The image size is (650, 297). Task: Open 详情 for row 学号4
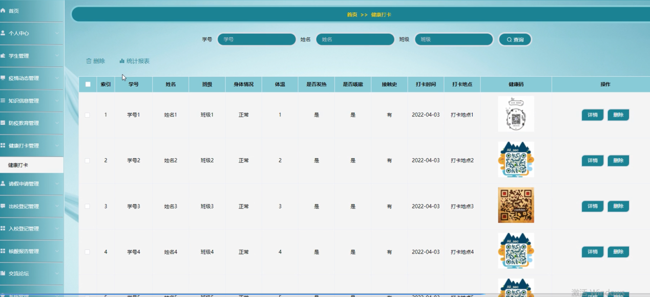pyautogui.click(x=593, y=252)
